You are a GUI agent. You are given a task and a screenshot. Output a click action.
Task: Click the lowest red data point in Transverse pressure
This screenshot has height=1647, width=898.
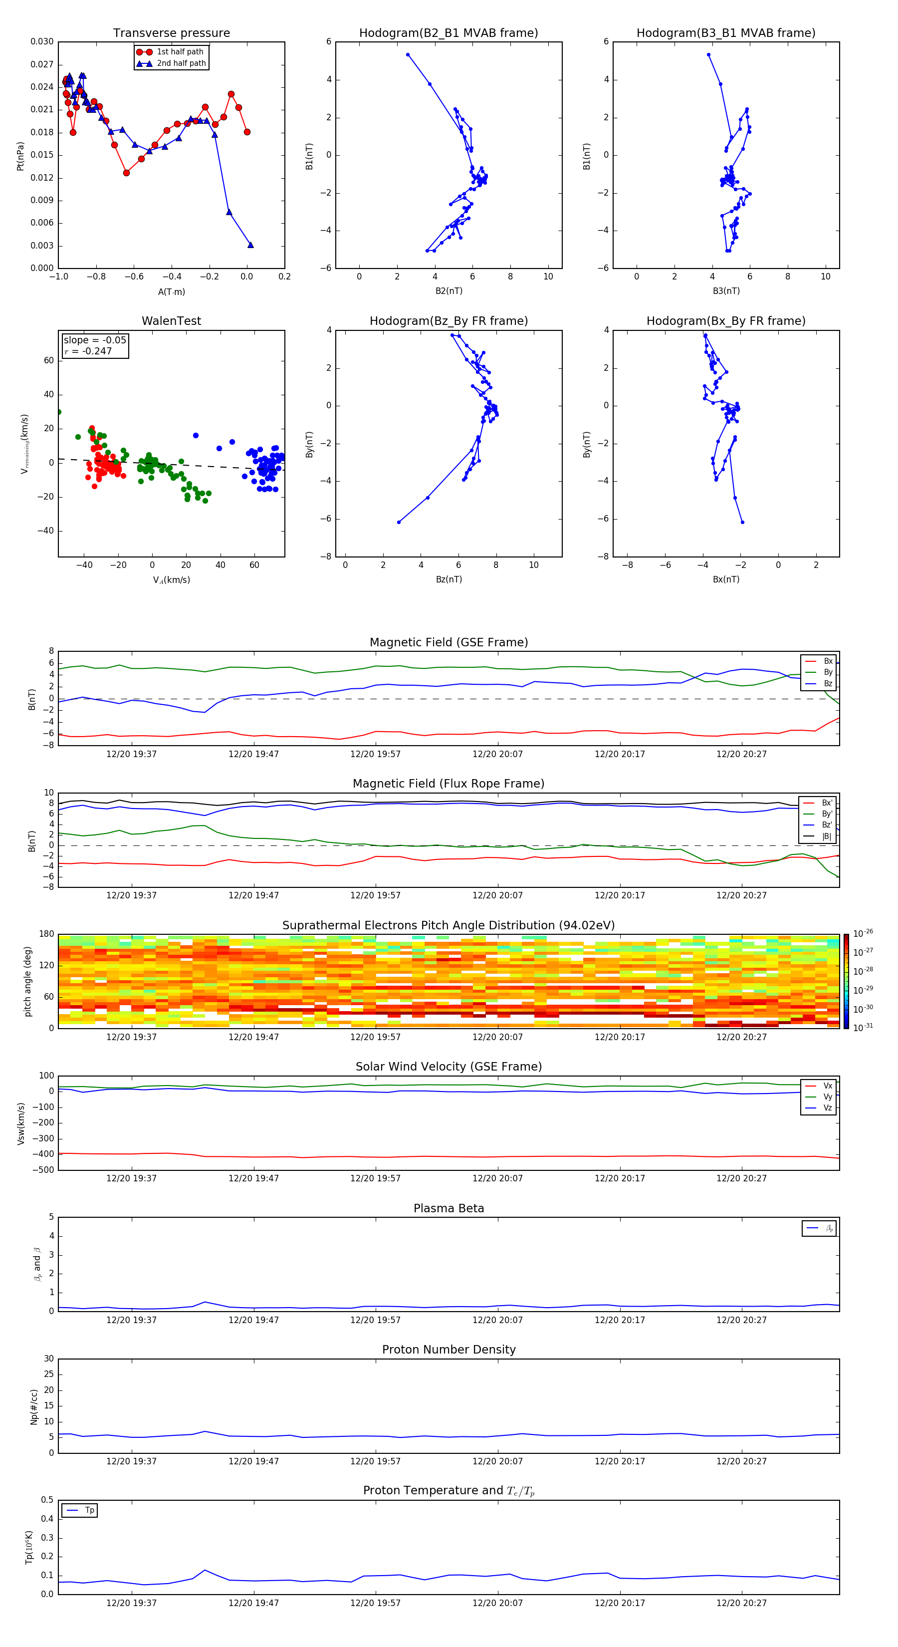coord(127,173)
